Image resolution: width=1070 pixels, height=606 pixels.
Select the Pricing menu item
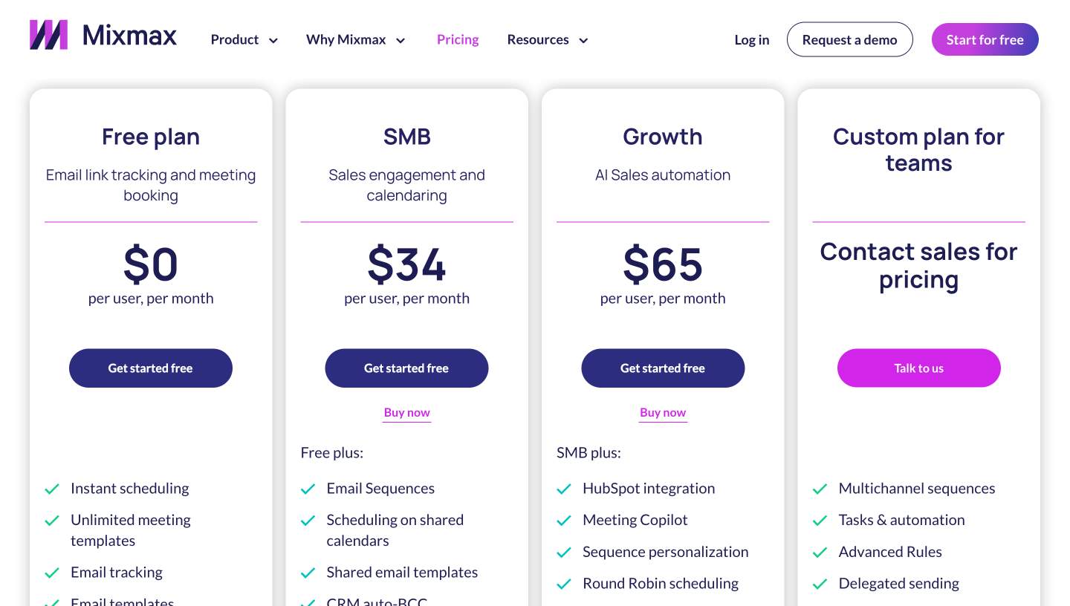[x=458, y=39]
